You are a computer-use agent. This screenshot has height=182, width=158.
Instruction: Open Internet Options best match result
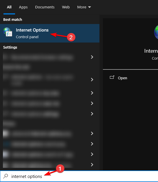(x=50, y=33)
